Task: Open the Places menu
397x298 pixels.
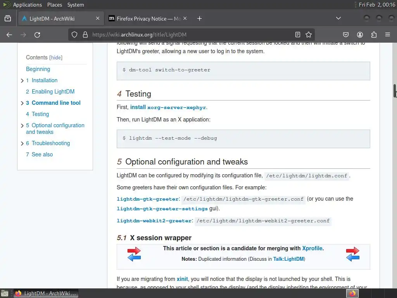Action: pos(54,5)
